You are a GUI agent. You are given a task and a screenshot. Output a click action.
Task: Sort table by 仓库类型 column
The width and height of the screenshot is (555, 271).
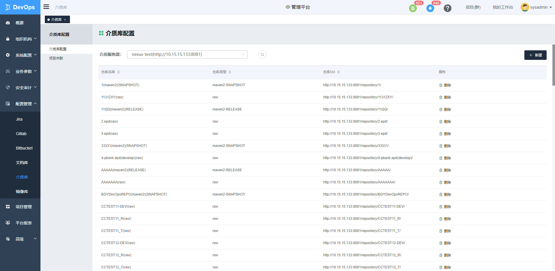click(x=230, y=72)
